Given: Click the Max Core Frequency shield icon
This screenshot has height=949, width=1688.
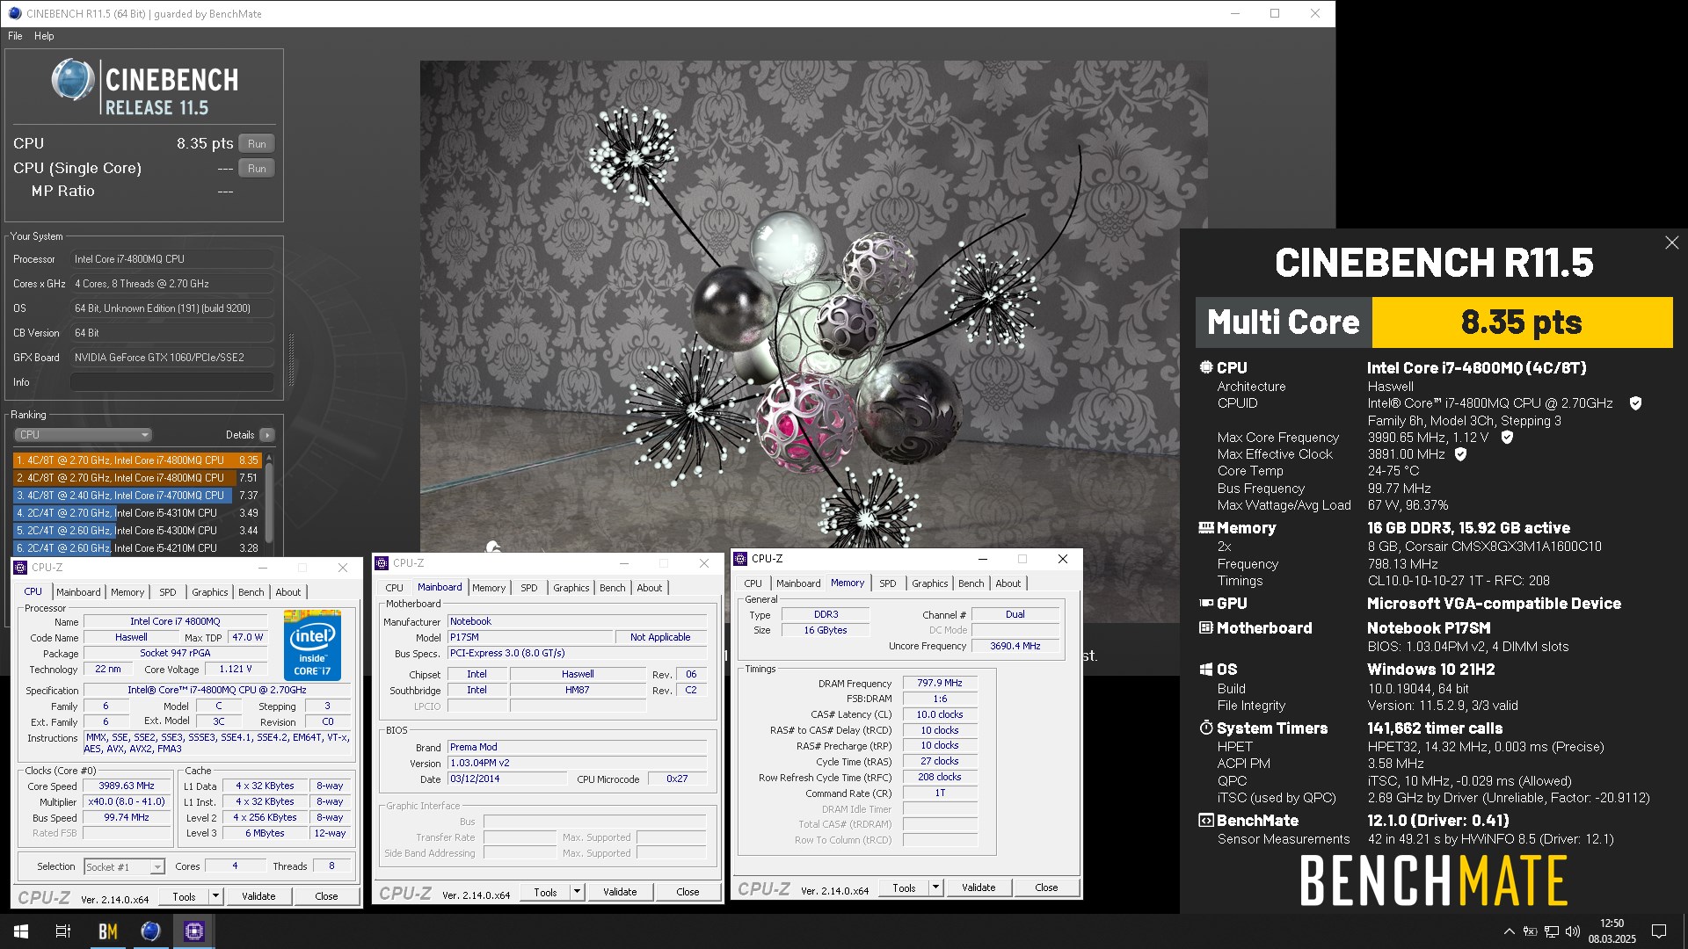Looking at the screenshot, I should click(x=1507, y=438).
